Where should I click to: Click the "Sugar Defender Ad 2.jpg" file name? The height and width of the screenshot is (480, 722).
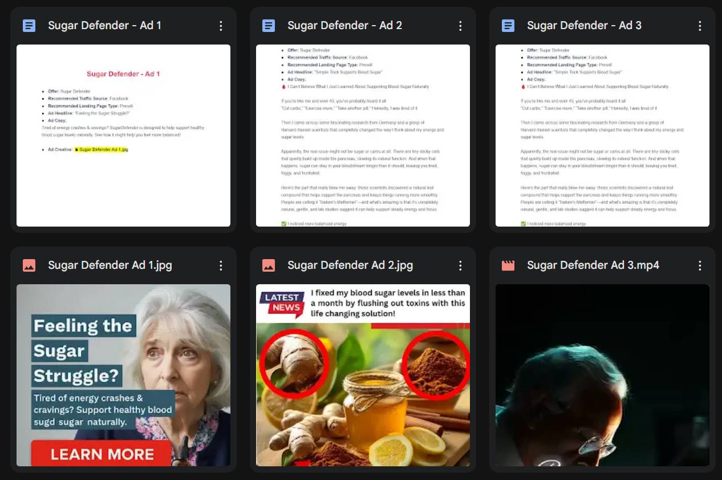[350, 265]
